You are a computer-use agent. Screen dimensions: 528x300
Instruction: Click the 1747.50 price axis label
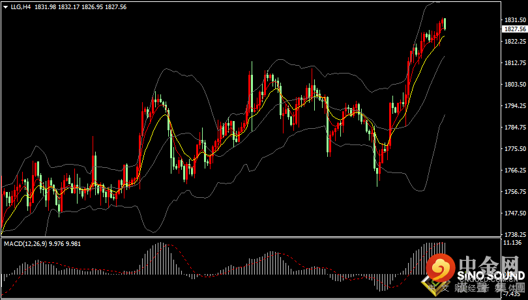pyautogui.click(x=514, y=213)
